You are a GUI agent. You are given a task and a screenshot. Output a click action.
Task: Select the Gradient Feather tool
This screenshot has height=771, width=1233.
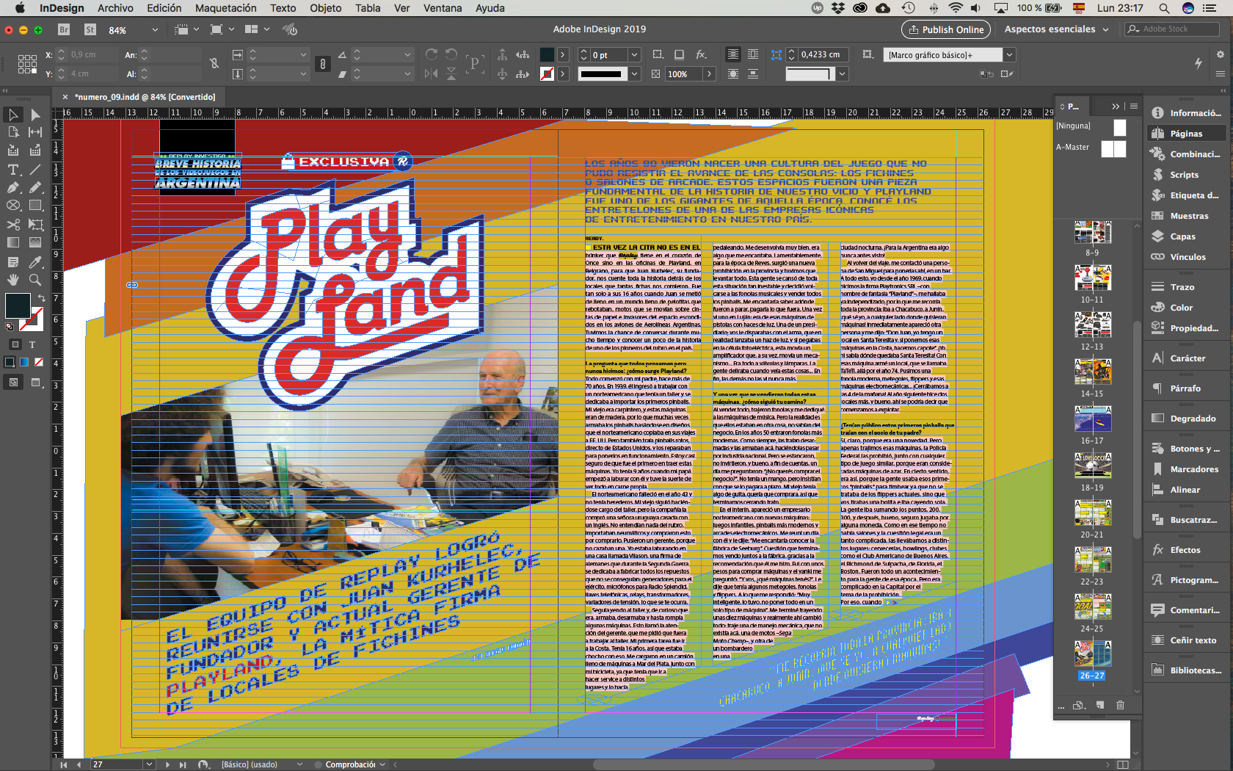pyautogui.click(x=34, y=242)
